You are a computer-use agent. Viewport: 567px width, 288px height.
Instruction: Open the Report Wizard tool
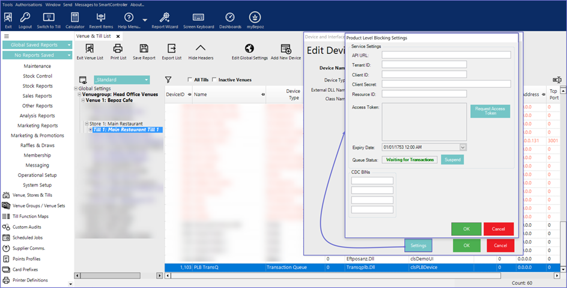point(165,17)
